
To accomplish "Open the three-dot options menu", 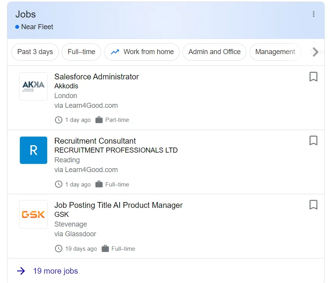I will (314, 14).
